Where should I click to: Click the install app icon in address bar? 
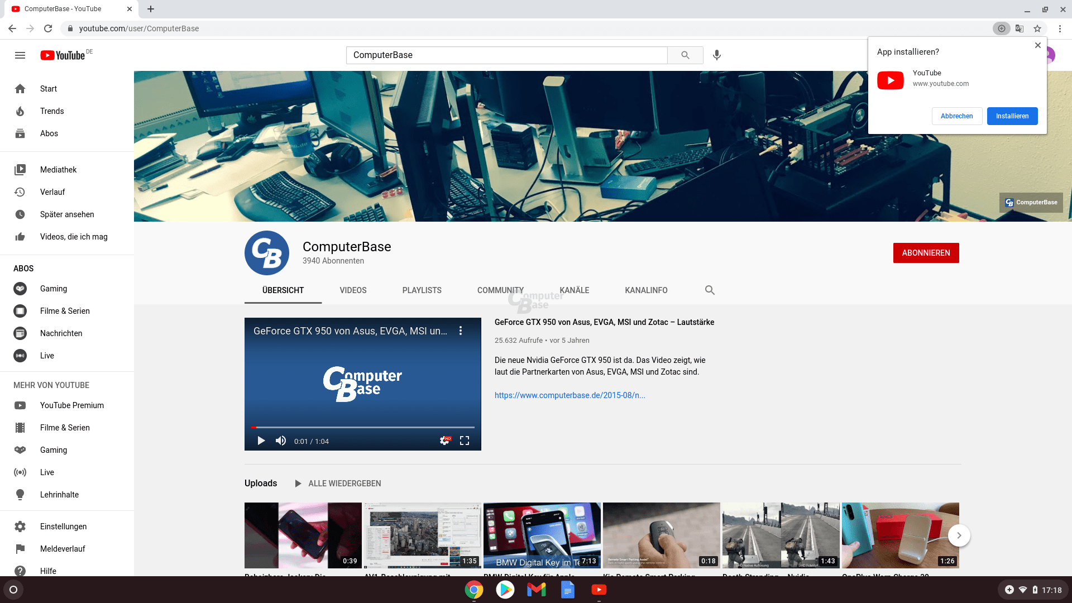coord(1002,28)
